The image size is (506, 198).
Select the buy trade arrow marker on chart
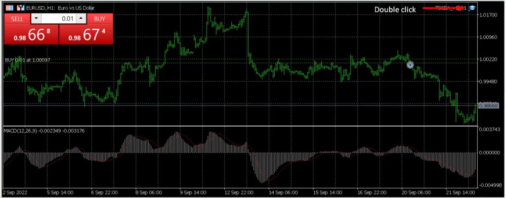pos(410,65)
